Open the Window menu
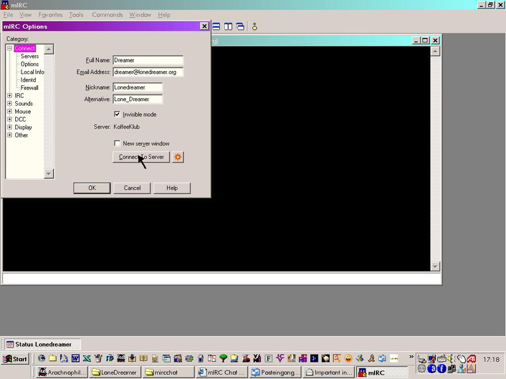Viewport: 506px width, 379px height. click(x=140, y=15)
